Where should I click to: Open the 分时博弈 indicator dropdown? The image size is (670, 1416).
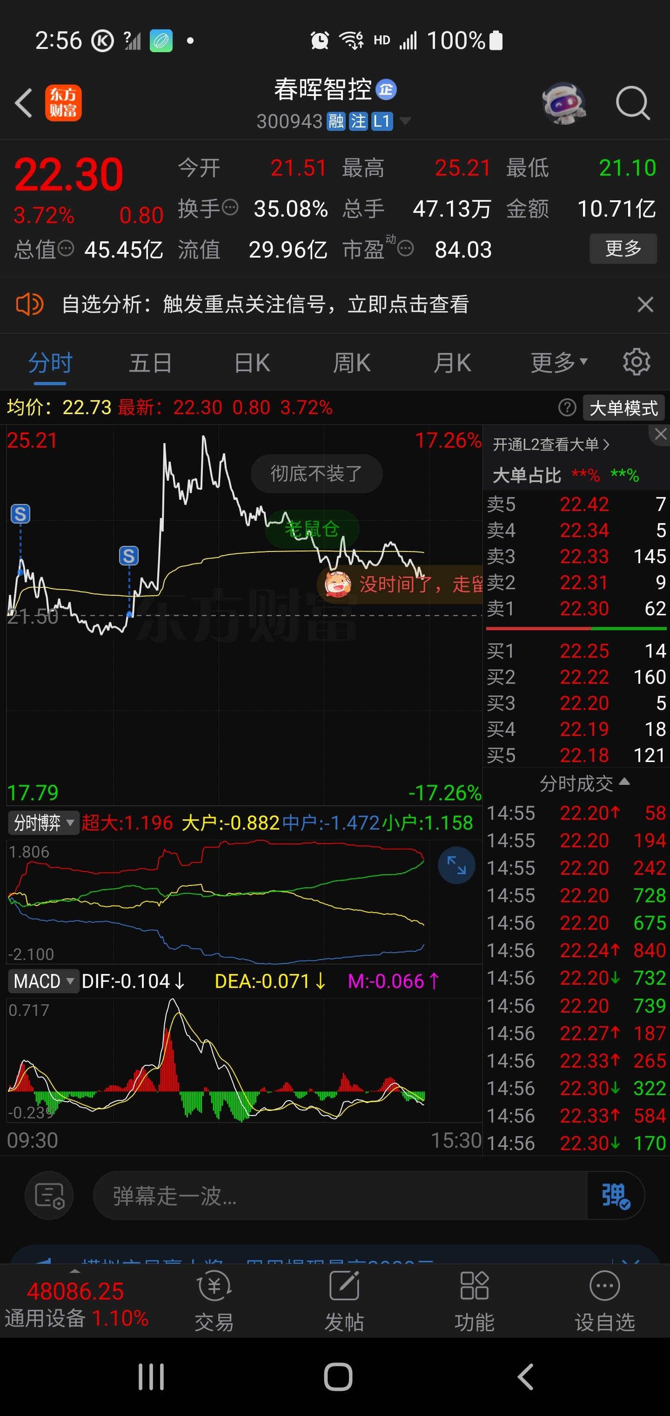pyautogui.click(x=43, y=823)
